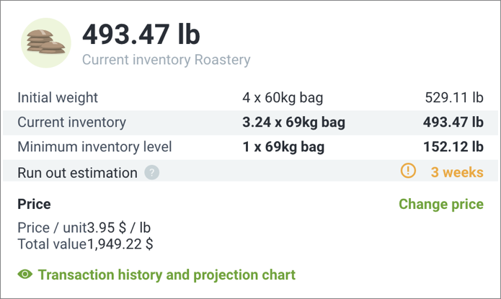Select the 493.47 lb headline weight
The width and height of the screenshot is (501, 299).
coord(141,34)
